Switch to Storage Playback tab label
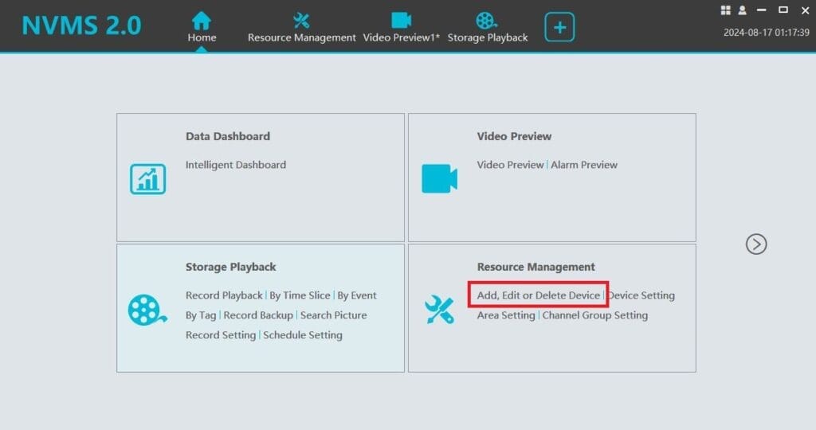Image resolution: width=816 pixels, height=430 pixels. pos(488,37)
